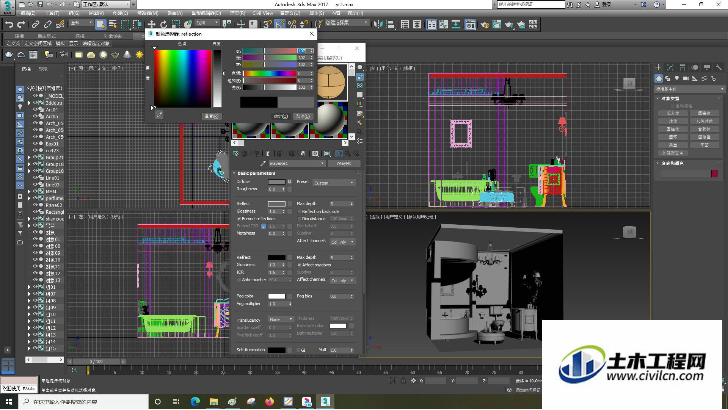Click the Reflect color swatch

point(276,204)
